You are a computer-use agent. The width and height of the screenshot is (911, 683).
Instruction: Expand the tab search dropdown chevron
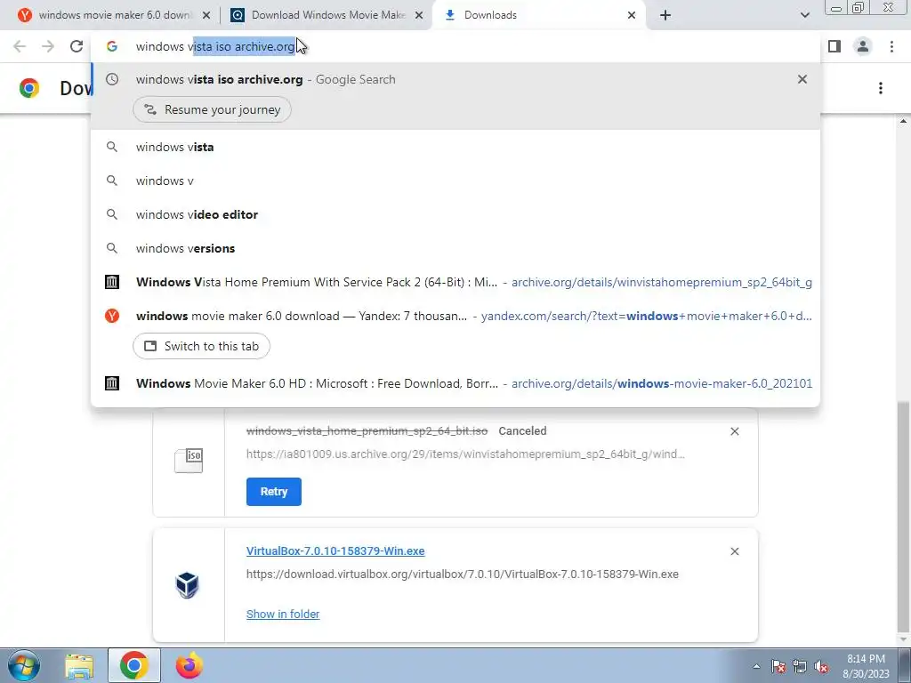805,15
